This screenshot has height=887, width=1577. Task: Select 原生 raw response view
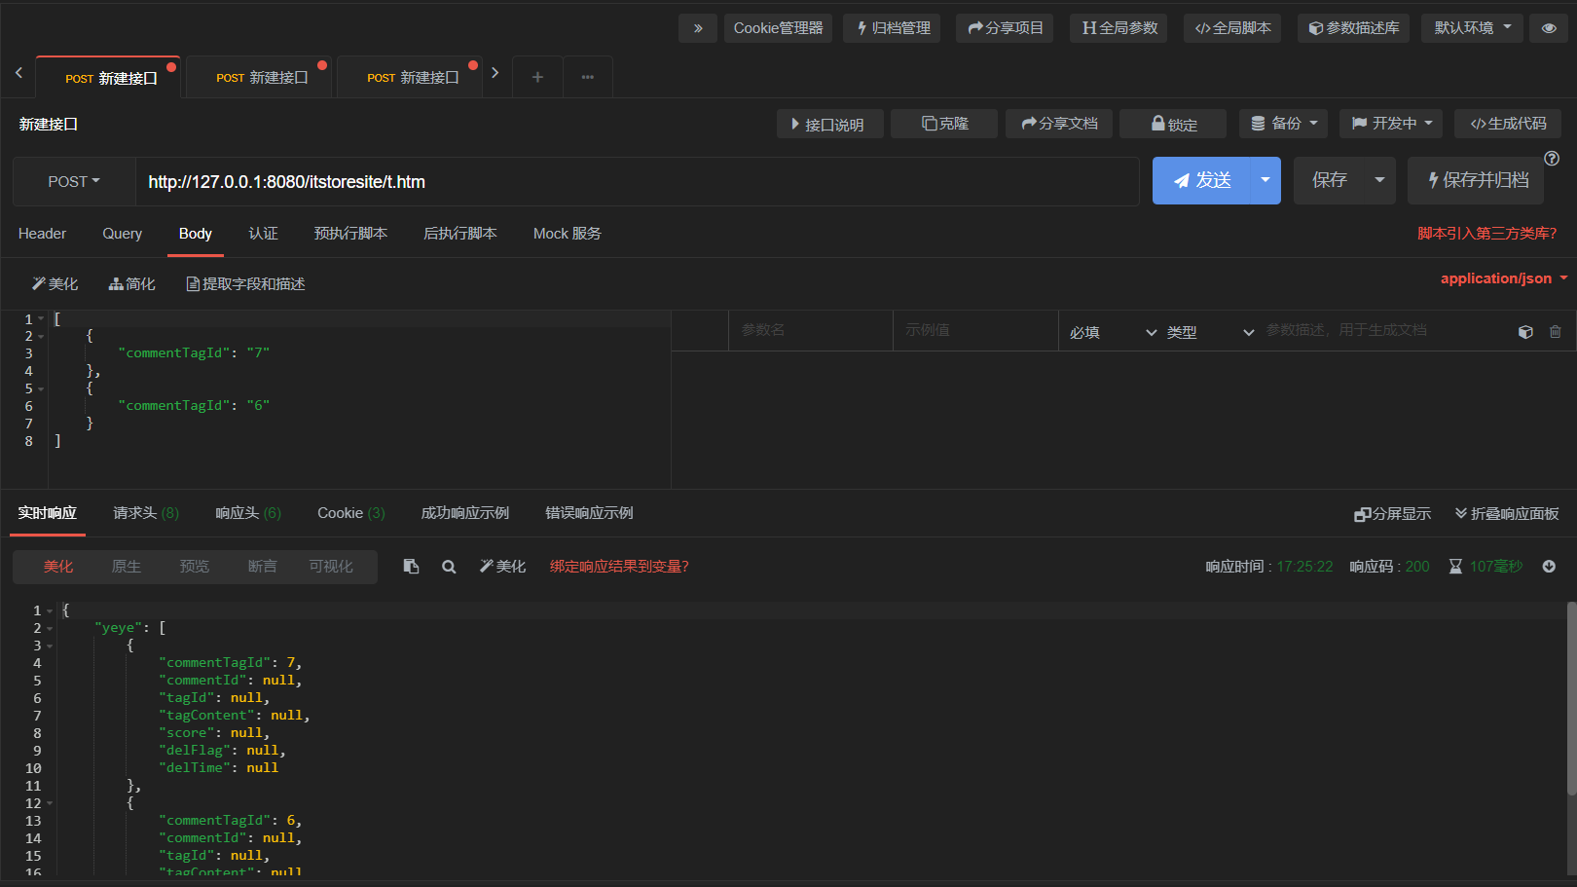click(127, 567)
